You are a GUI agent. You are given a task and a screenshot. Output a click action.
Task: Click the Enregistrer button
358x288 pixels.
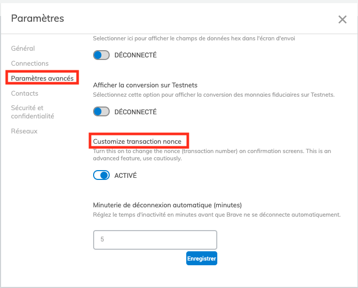202,259
